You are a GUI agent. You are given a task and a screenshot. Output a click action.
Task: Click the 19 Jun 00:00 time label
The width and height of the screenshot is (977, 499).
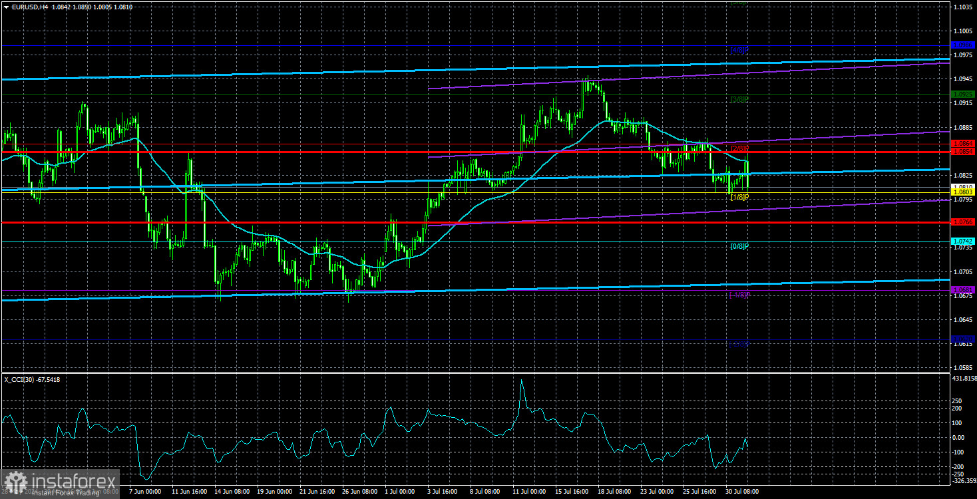(274, 492)
